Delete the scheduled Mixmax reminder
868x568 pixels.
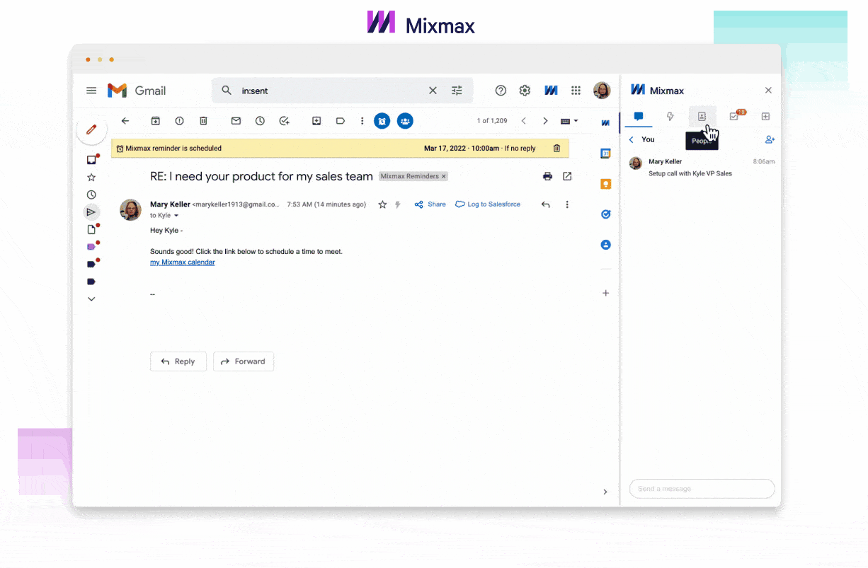coord(556,149)
